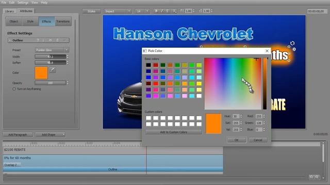Adjust the AV kerning 1.00 stepper
330x185 pixels.
coord(194,11)
